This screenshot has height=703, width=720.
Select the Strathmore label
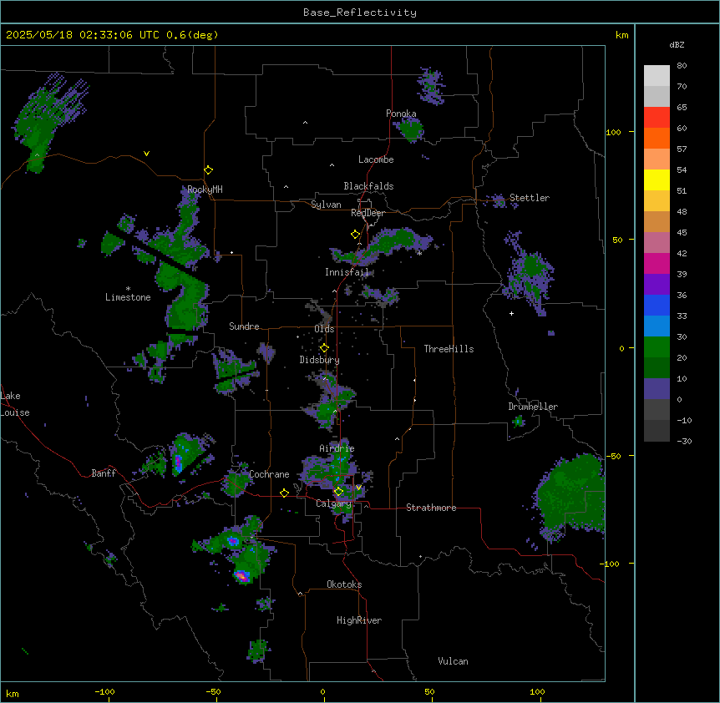click(431, 508)
